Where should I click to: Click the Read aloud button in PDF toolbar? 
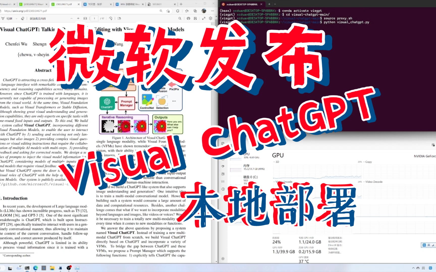[x=38, y=18]
